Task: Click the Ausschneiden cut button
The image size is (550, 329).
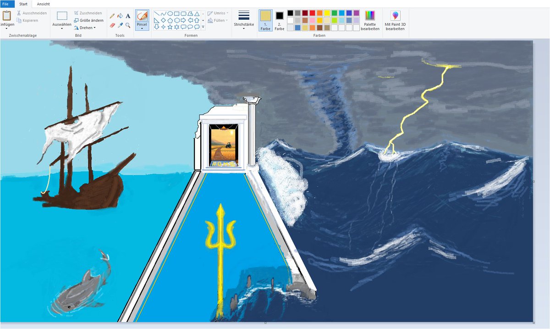Action: click(31, 13)
